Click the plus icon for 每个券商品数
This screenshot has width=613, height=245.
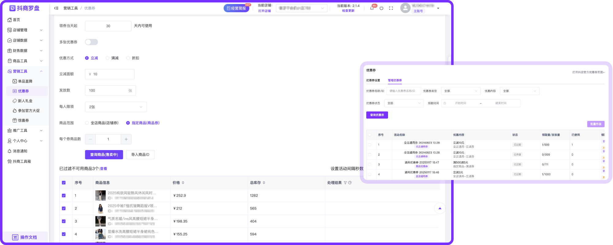126,139
